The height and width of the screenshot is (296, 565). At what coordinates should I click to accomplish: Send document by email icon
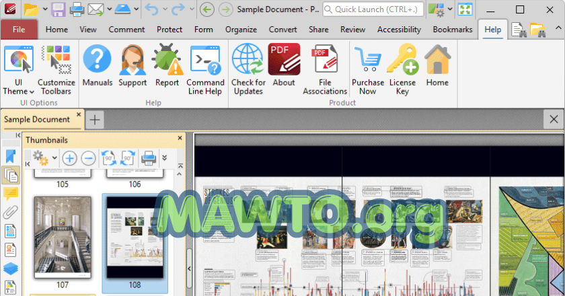(x=96, y=9)
